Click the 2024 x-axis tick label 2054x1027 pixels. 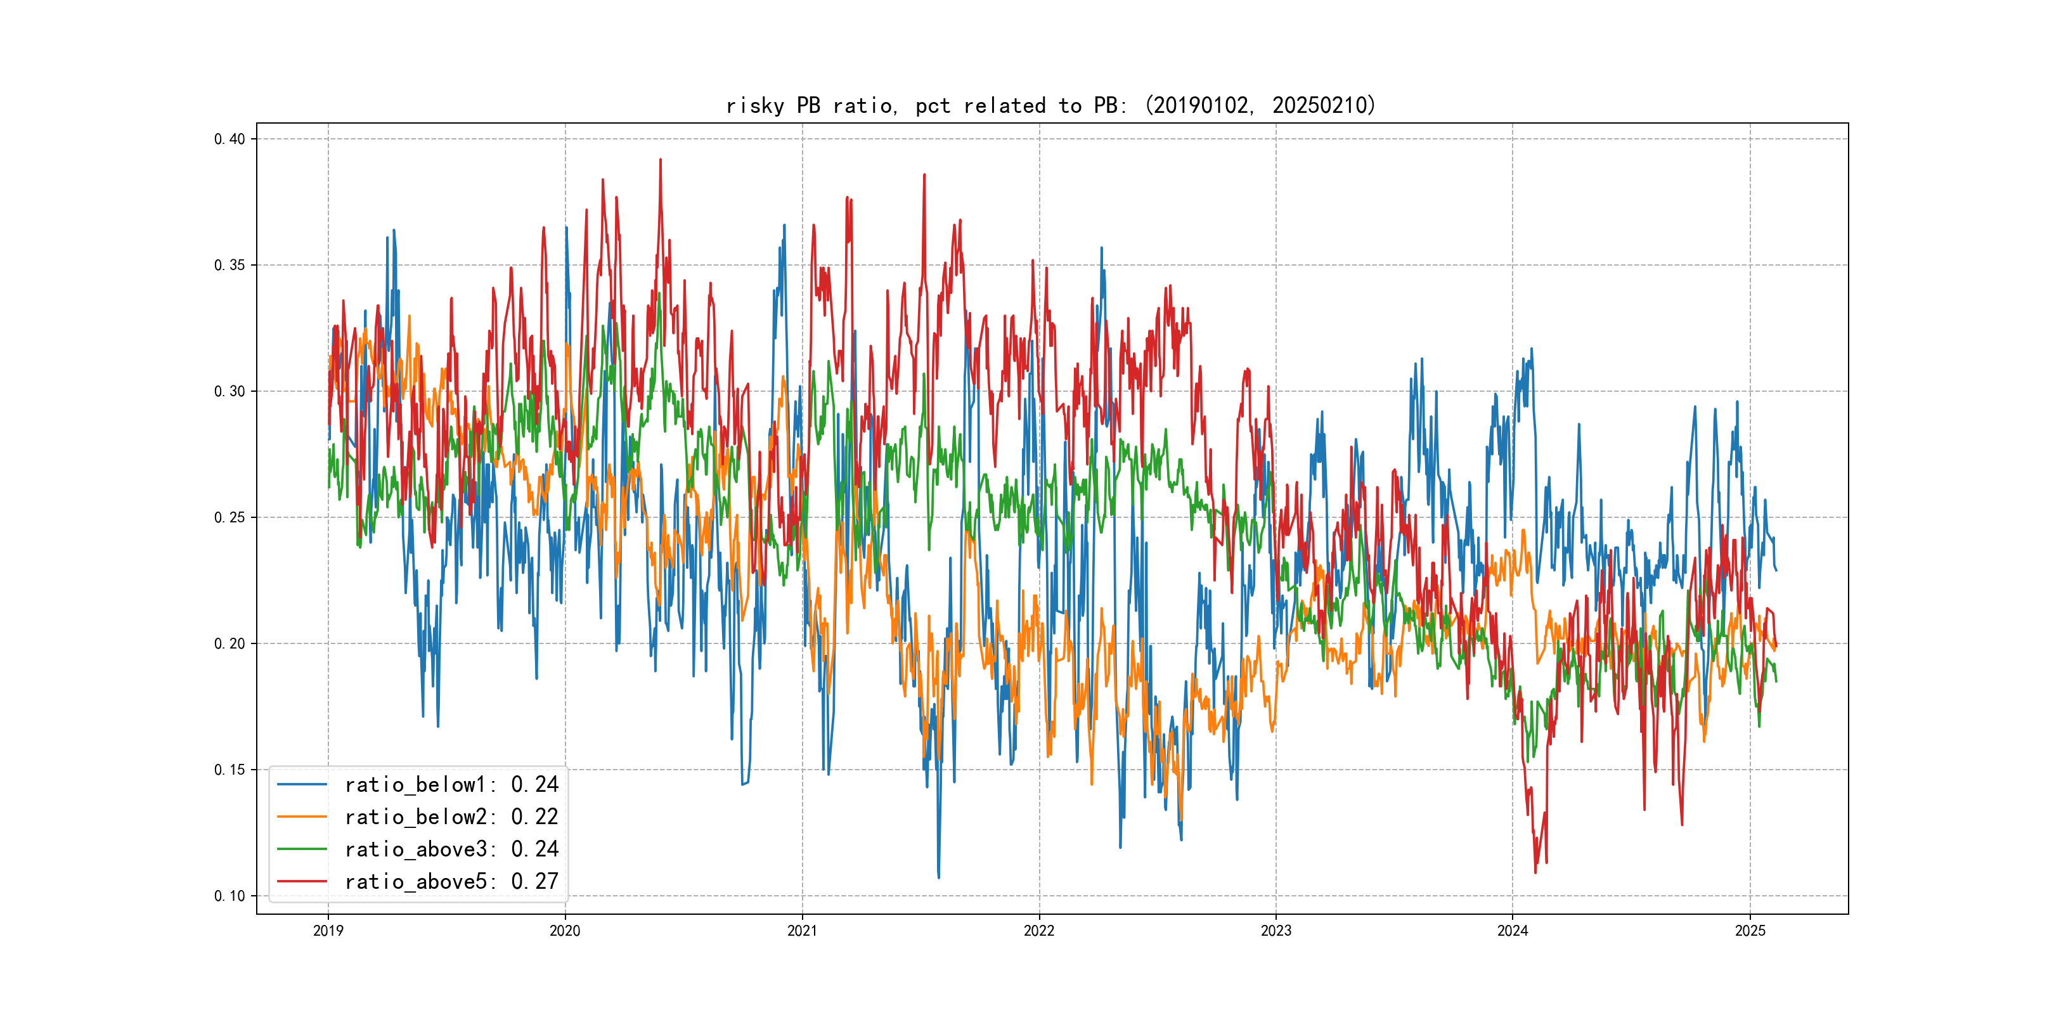[x=1513, y=931]
